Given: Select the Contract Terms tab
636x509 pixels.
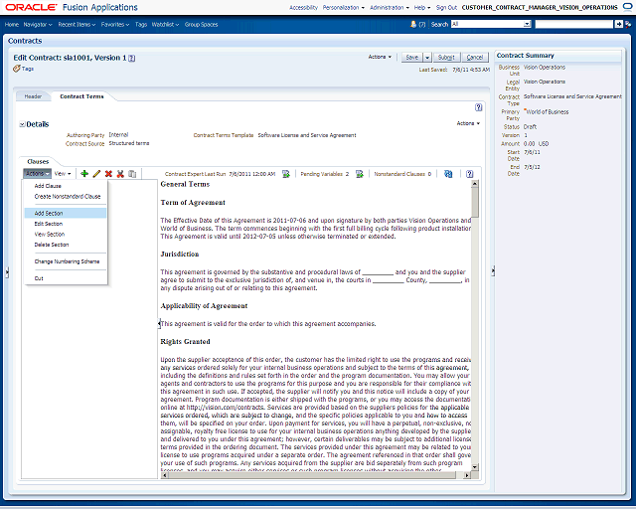Looking at the screenshot, I should point(81,96).
